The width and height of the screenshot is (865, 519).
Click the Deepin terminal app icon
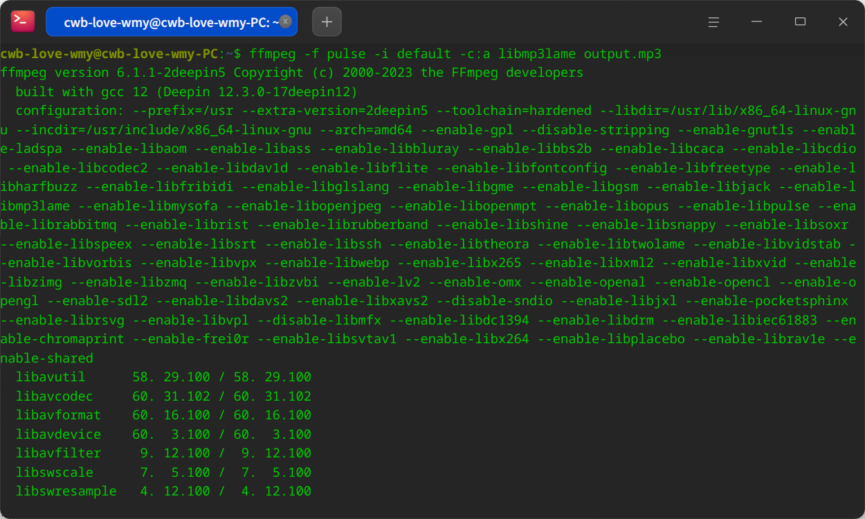coord(23,21)
